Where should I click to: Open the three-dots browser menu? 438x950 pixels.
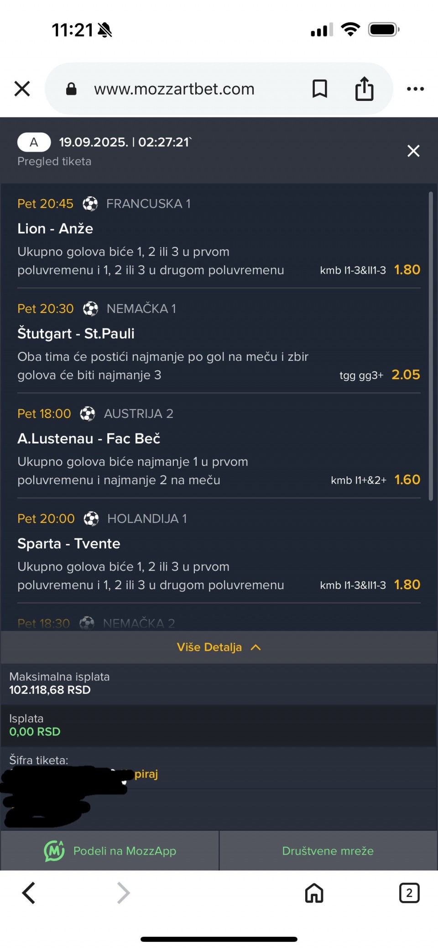[415, 89]
